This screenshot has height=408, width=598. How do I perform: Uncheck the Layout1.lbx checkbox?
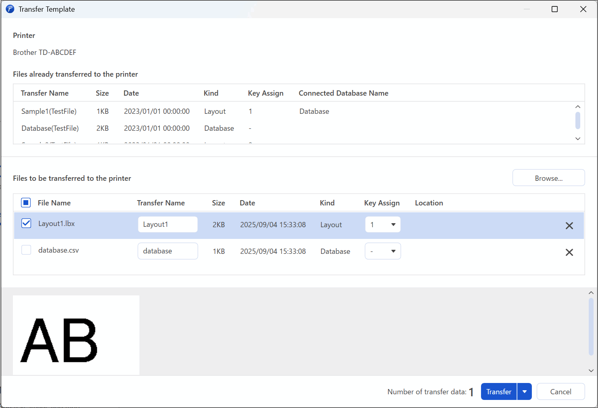(x=26, y=223)
